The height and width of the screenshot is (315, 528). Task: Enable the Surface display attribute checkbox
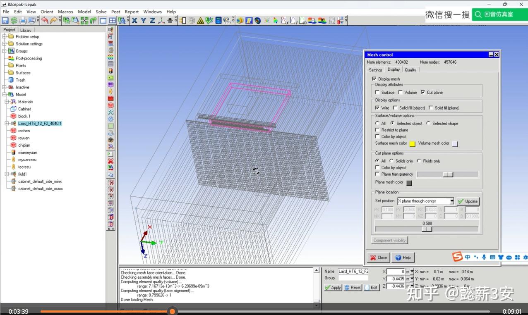[376, 92]
